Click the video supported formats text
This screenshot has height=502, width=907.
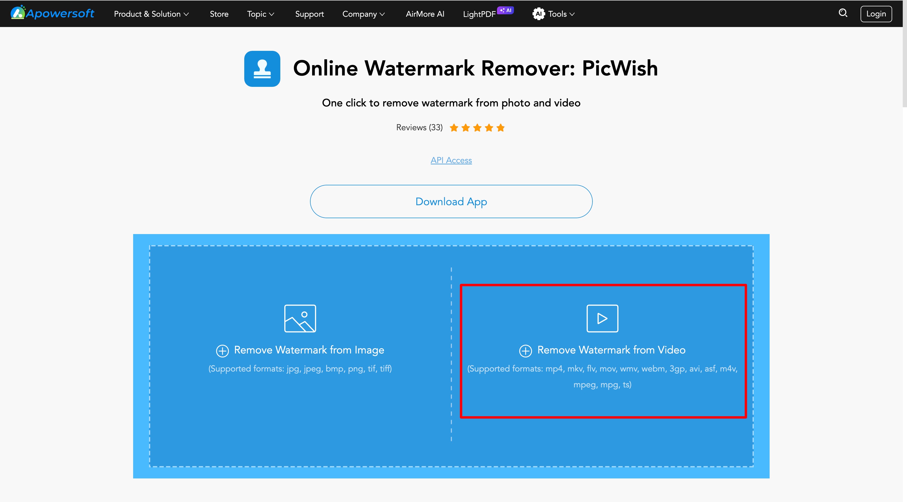pyautogui.click(x=603, y=376)
